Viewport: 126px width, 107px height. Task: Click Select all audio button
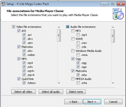51,92
